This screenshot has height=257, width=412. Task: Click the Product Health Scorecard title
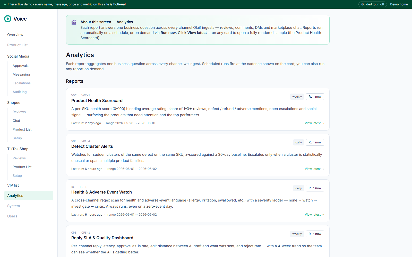[97, 101]
